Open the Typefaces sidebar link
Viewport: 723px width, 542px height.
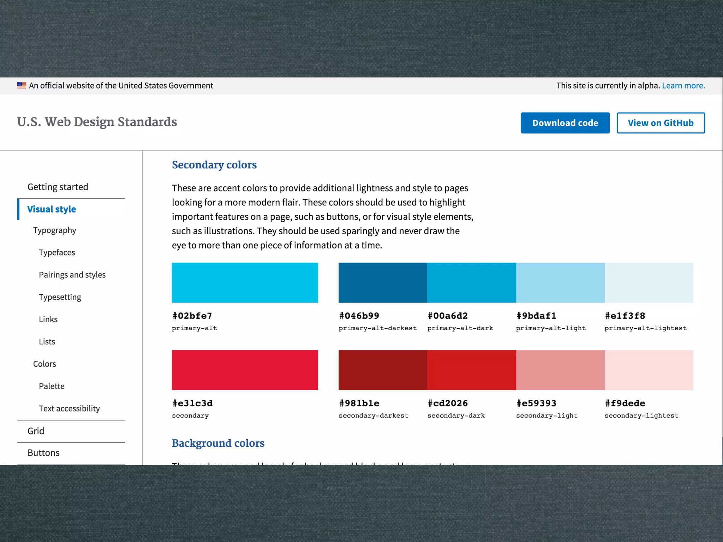click(x=57, y=253)
